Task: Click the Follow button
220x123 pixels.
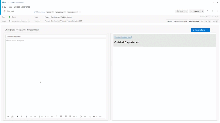Action: pyautogui.click(x=195, y=11)
